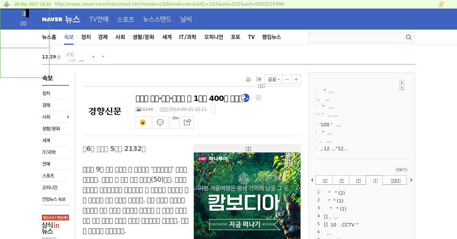This screenshot has height=239, width=457.
Task: Select the 포토 tab
Action: (236, 37)
